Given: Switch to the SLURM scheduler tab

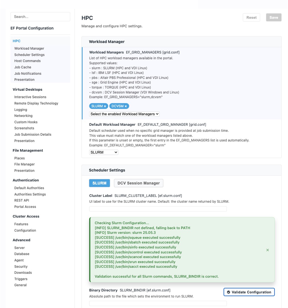Looking at the screenshot, I should click(99, 183).
